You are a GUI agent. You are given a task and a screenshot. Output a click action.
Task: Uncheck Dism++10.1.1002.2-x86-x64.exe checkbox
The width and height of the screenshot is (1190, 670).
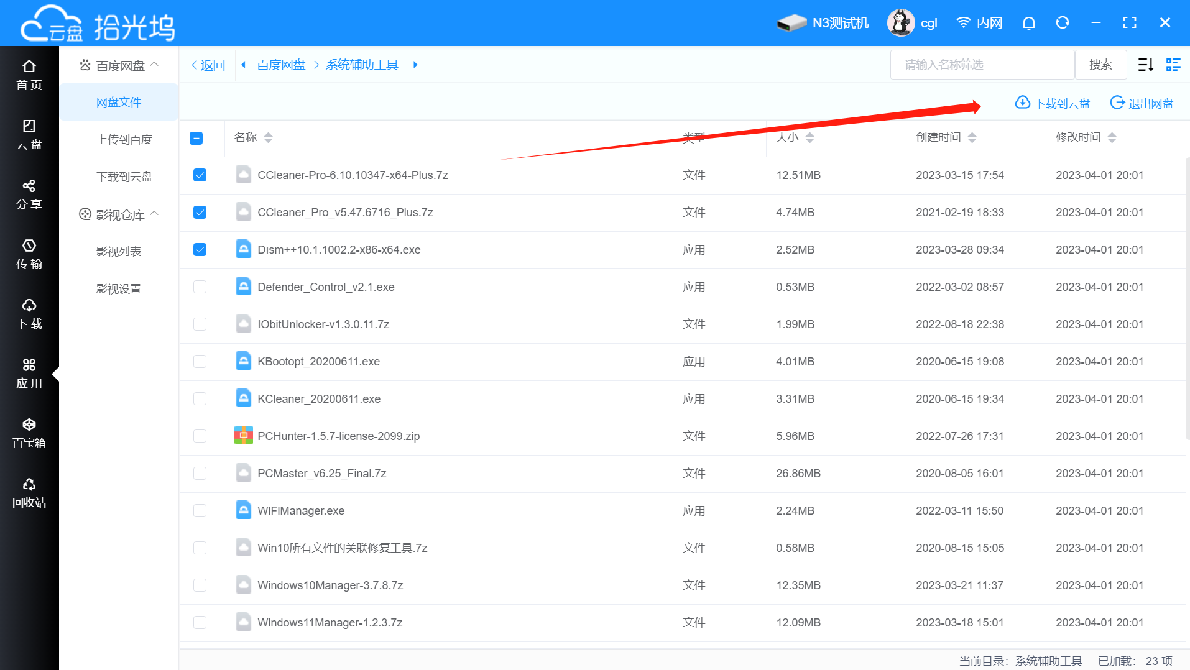tap(200, 250)
